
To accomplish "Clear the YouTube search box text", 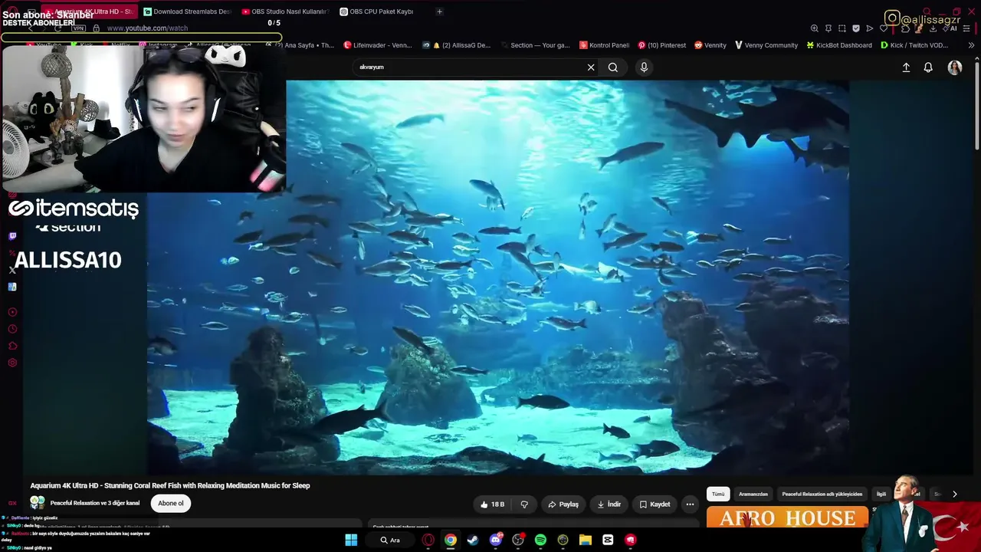I will 591,67.
